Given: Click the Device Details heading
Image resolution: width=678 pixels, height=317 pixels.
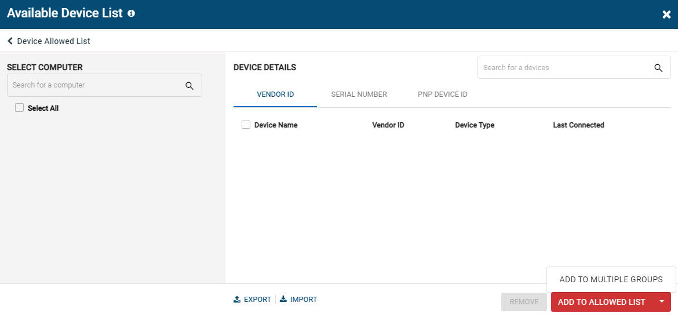Looking at the screenshot, I should click(265, 67).
